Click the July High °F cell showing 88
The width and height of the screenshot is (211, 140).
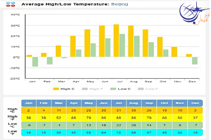[x=119, y=118]
